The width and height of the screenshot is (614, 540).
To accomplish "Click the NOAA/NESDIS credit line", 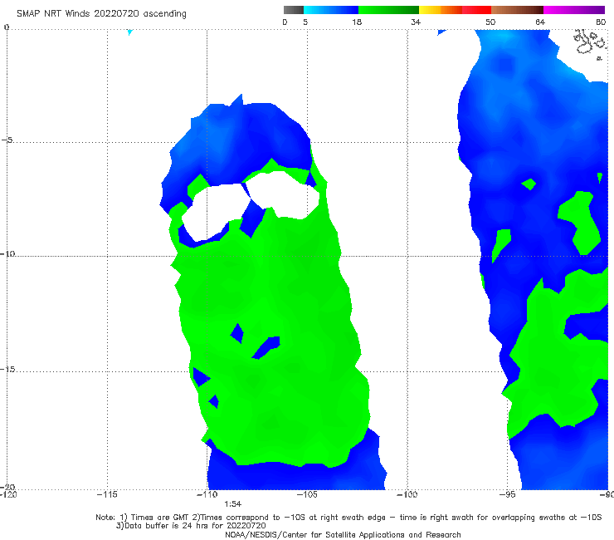I will pos(343,535).
